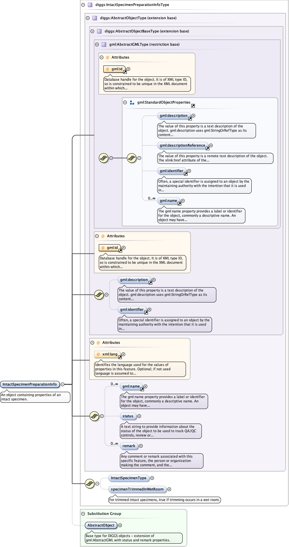Expand the remark element details

pos(141,446)
